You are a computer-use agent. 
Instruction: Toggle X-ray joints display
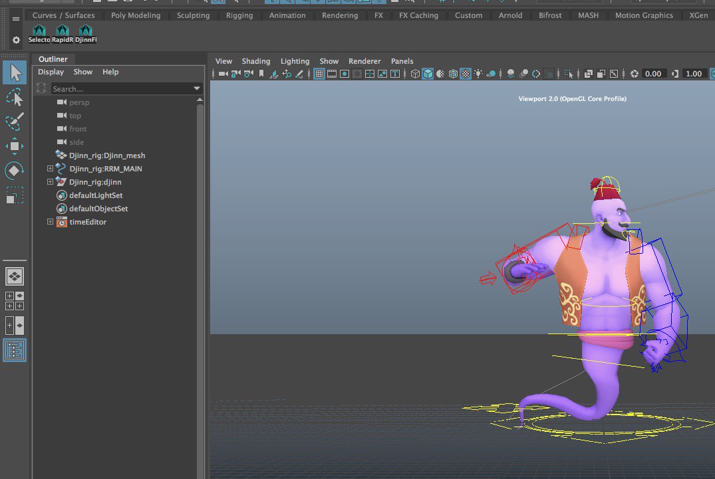click(x=614, y=74)
